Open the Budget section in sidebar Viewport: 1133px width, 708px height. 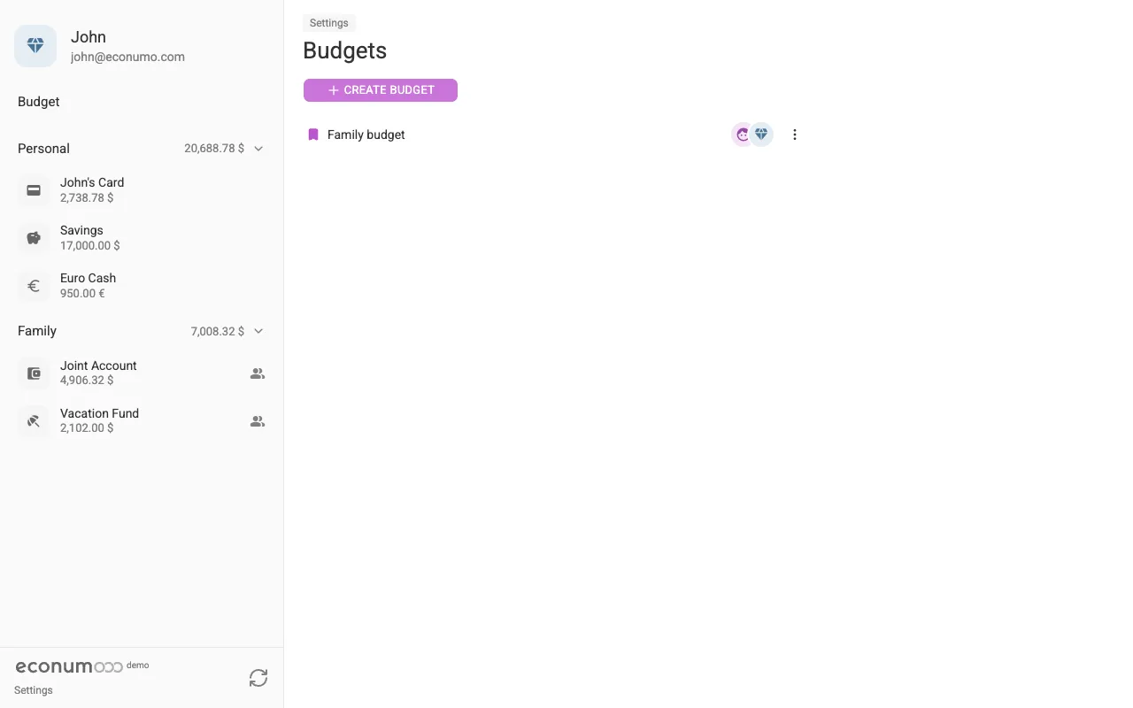39,102
